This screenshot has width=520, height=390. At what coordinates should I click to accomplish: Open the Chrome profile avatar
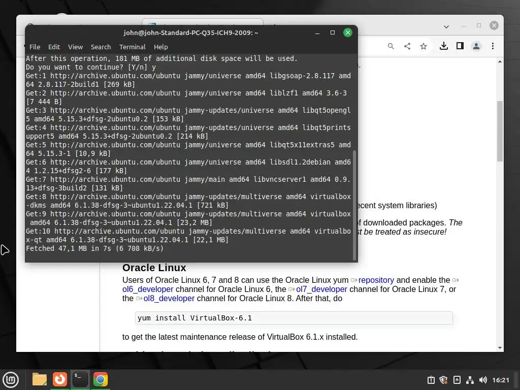[476, 46]
